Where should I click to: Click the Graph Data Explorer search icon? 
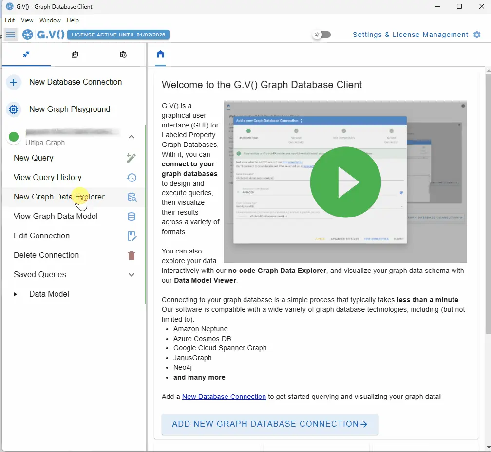point(132,197)
